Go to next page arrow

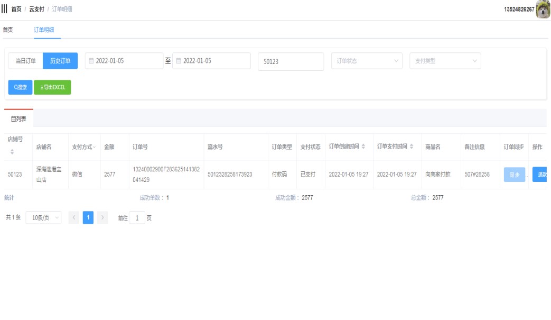[x=102, y=218]
